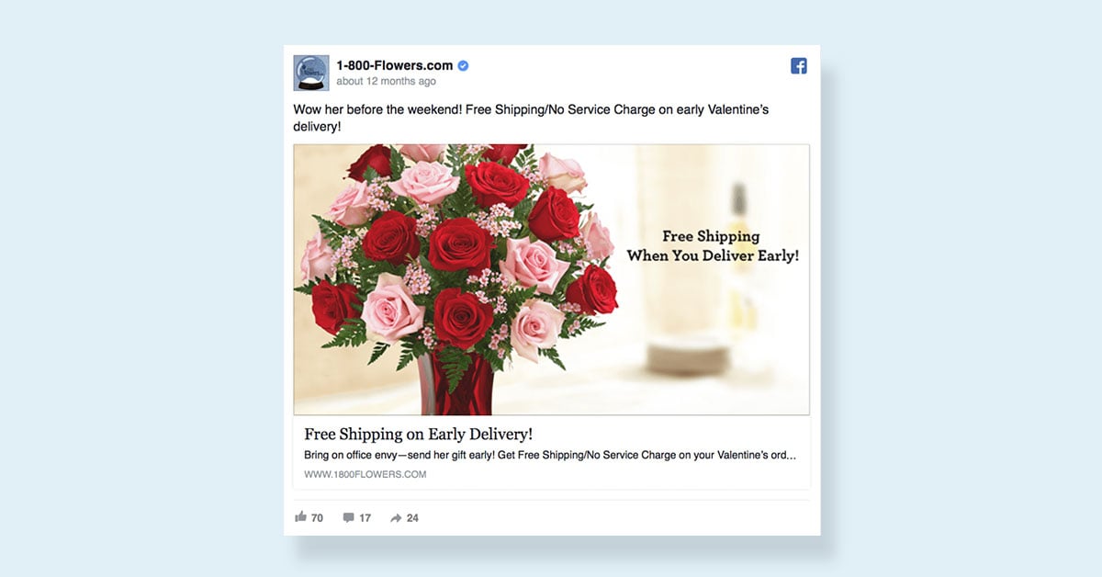Screen dimensions: 1102x577
Task: Open the "Free Shipping on Early Delivery!" headline
Action: (419, 434)
